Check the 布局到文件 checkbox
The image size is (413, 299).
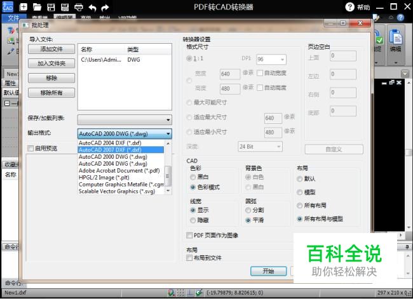pyautogui.click(x=189, y=258)
